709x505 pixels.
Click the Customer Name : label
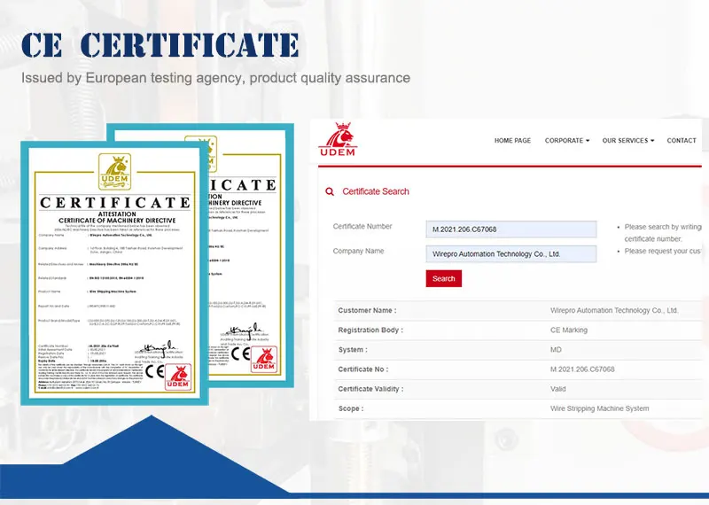point(367,311)
